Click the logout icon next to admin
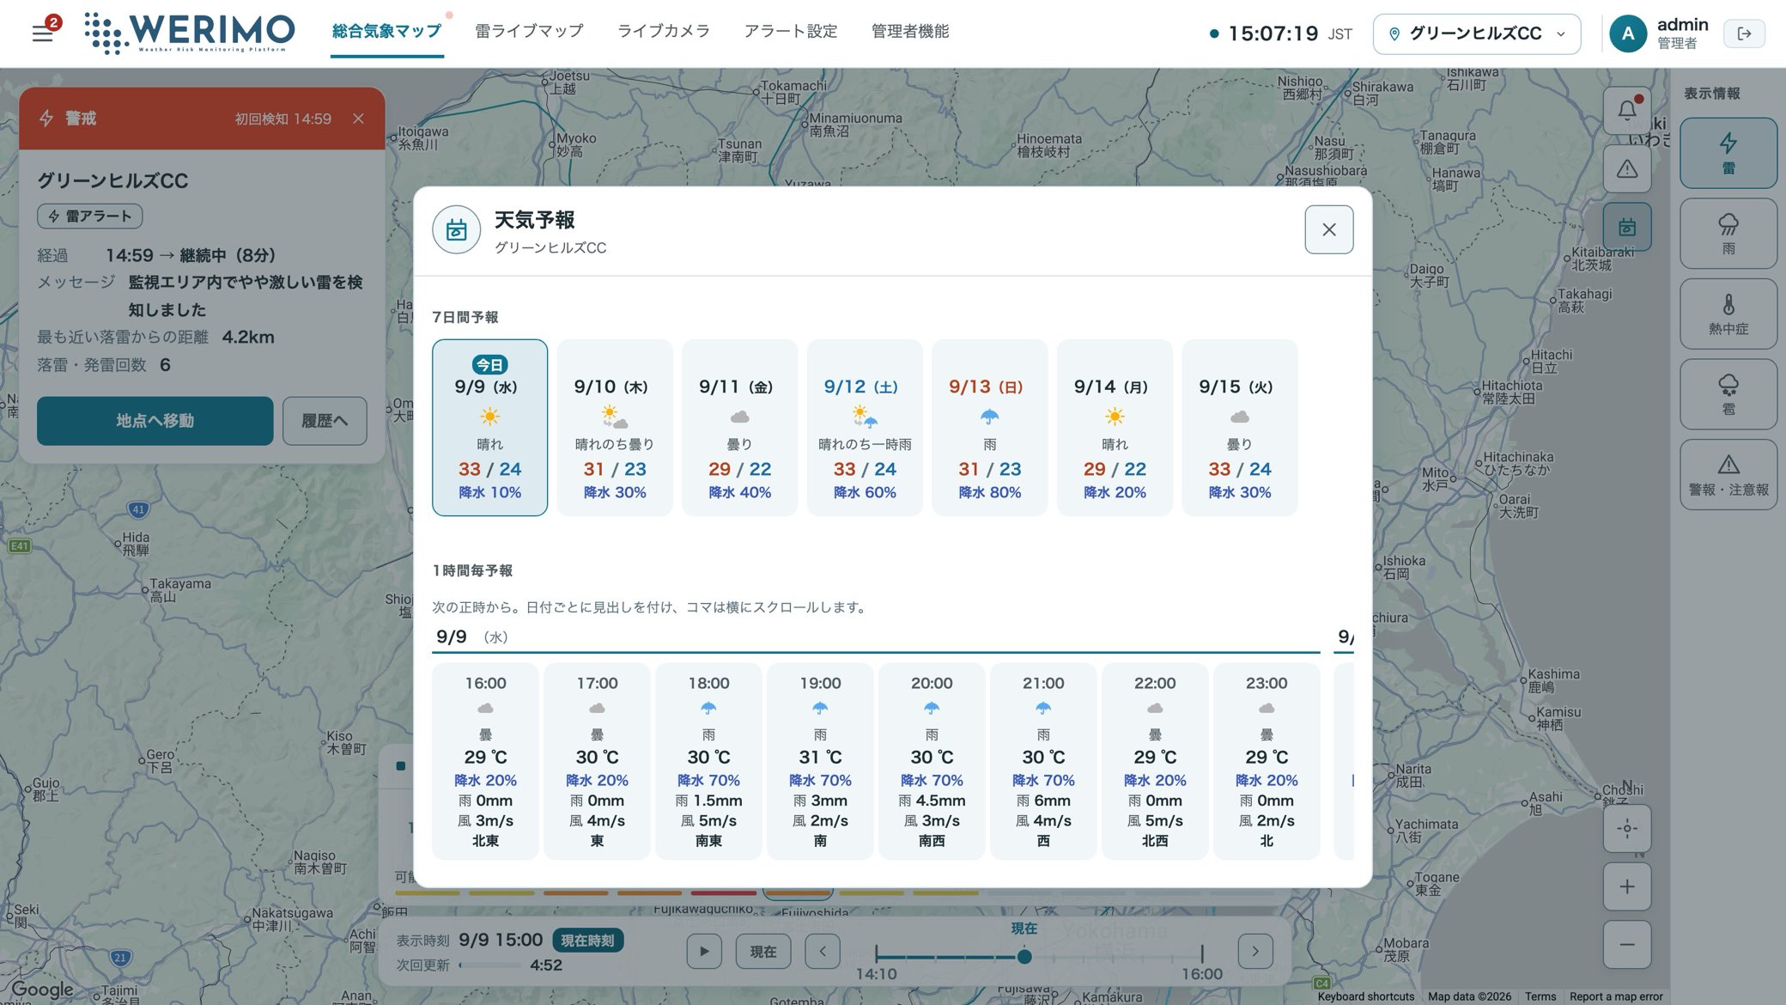The width and height of the screenshot is (1786, 1005). click(x=1744, y=33)
